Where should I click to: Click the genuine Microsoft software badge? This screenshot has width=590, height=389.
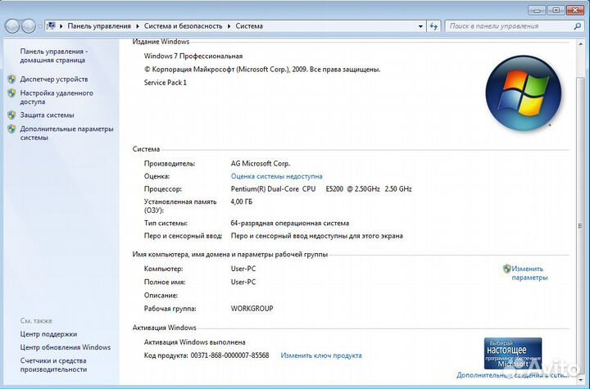click(512, 353)
